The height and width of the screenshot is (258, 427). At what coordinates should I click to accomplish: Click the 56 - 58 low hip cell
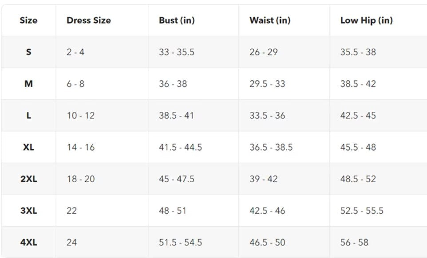click(x=354, y=242)
